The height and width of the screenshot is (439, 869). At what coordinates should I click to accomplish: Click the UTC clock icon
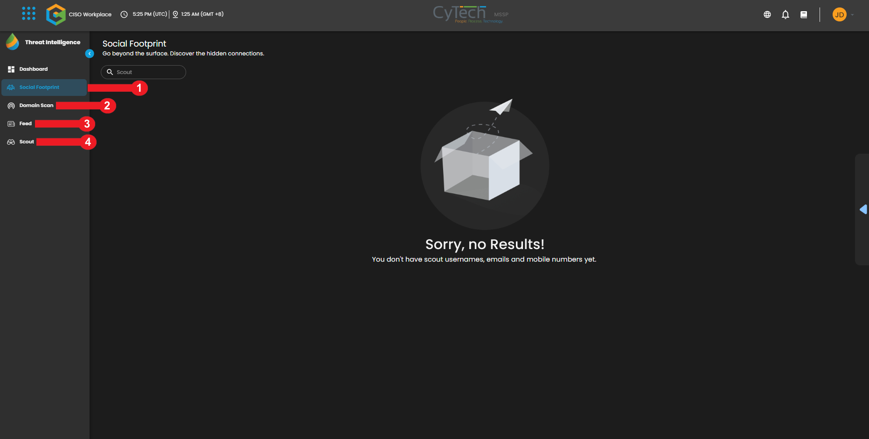tap(124, 14)
